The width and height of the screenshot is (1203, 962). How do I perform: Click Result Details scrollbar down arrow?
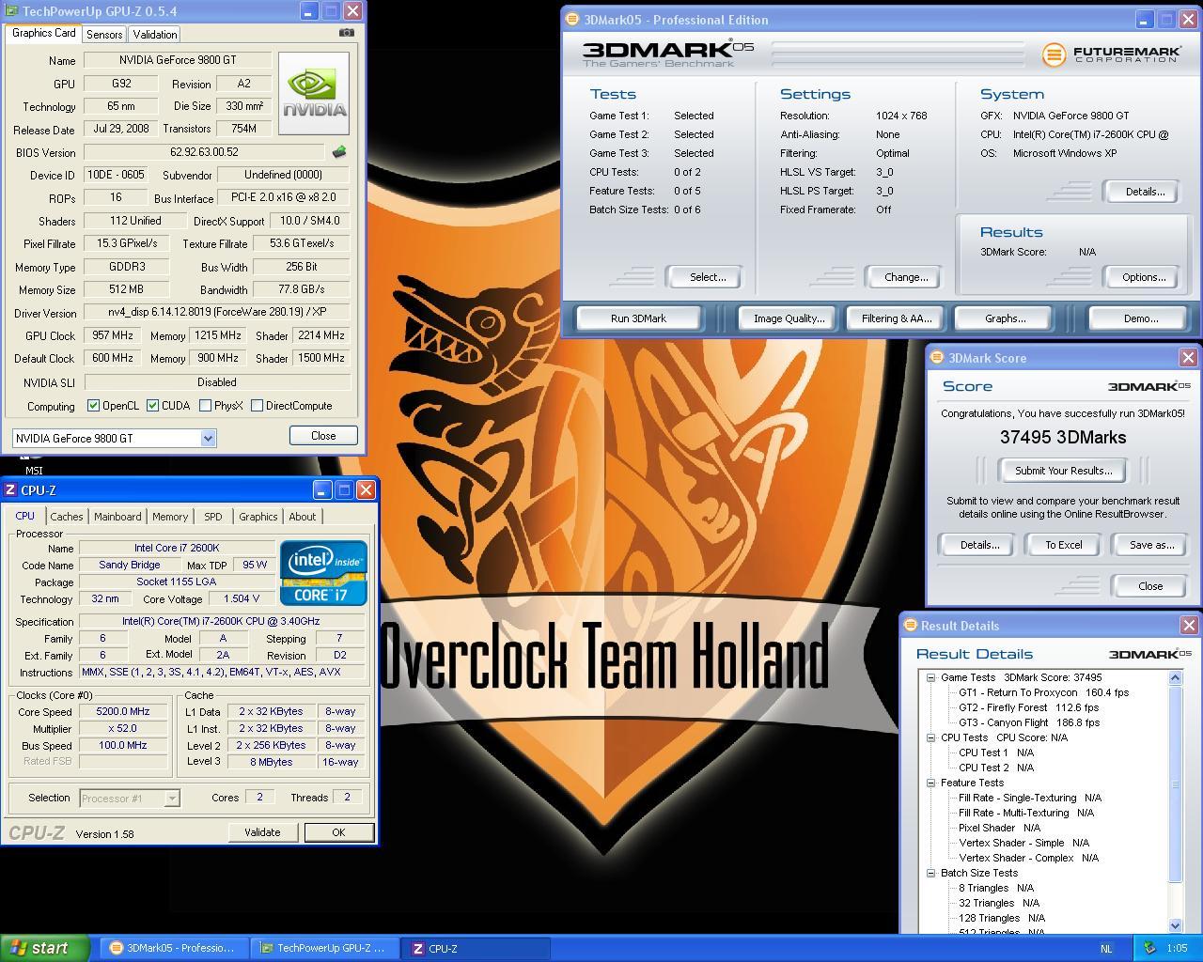tap(1175, 925)
